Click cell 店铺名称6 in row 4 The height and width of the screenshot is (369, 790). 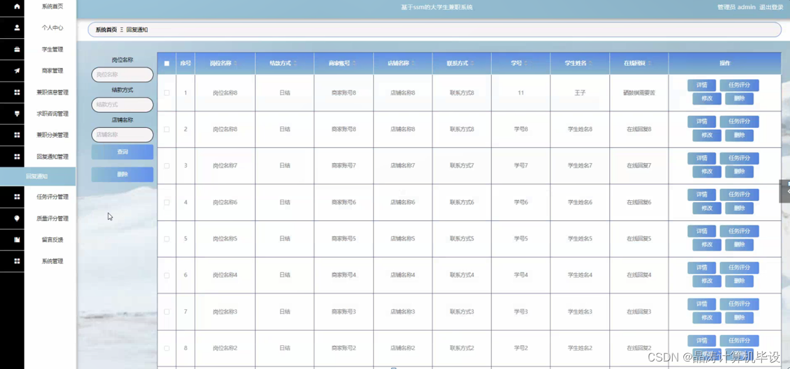pyautogui.click(x=402, y=202)
